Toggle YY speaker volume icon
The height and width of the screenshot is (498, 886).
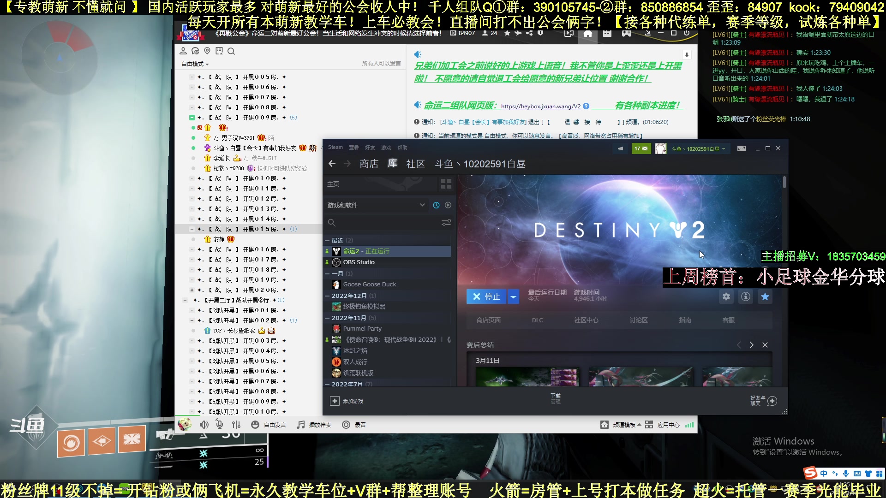(204, 425)
